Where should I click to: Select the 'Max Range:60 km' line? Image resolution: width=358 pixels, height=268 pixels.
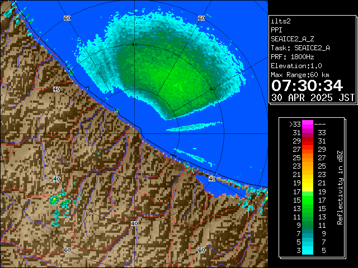pyautogui.click(x=300, y=75)
